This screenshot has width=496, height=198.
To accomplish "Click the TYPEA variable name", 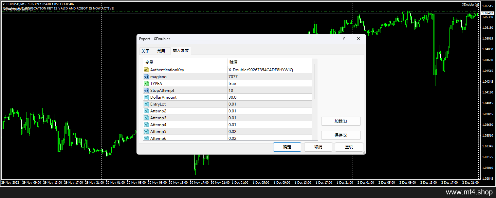I will click(156, 84).
